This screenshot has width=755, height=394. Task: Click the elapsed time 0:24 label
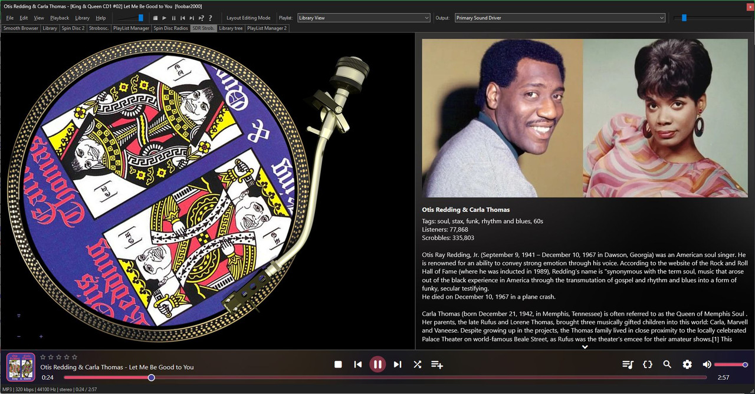pos(48,378)
